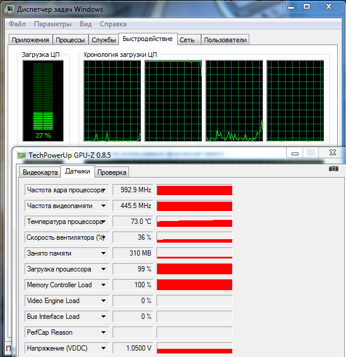Click the 99 % GPU load value

pos(133,269)
